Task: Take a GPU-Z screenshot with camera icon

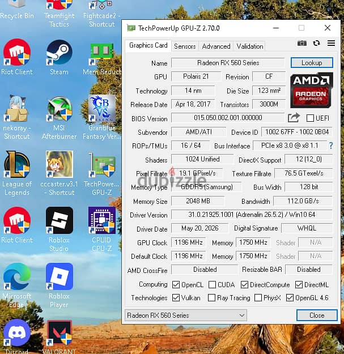Action: click(301, 43)
